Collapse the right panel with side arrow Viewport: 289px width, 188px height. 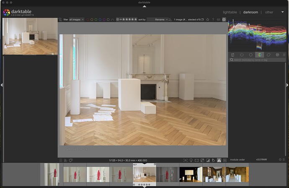pos(287,85)
